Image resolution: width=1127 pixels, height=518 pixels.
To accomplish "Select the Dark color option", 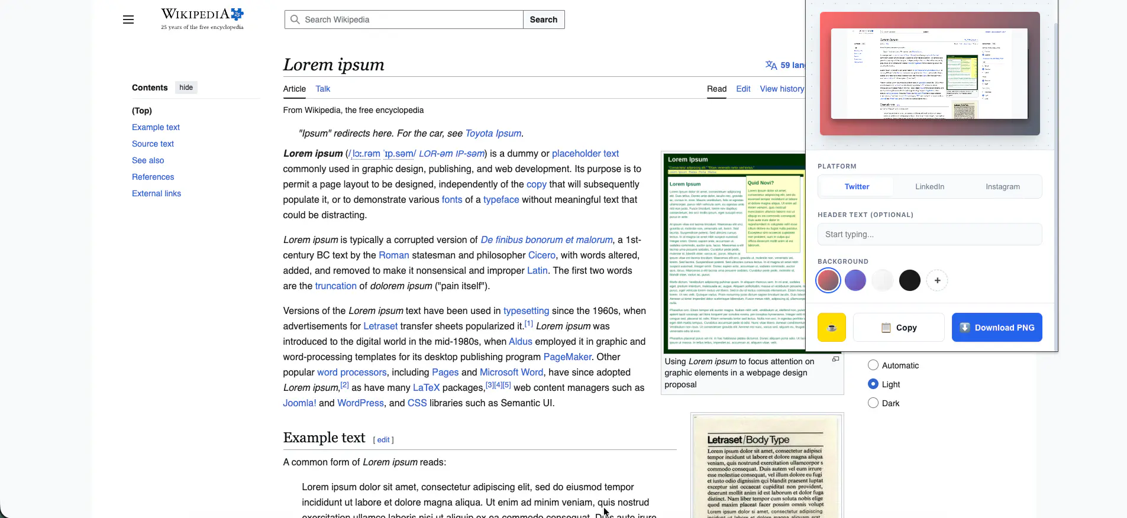I will point(873,403).
